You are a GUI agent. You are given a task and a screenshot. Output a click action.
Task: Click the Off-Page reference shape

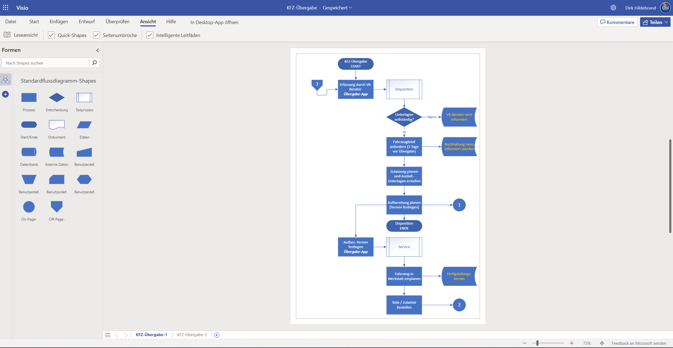57,207
